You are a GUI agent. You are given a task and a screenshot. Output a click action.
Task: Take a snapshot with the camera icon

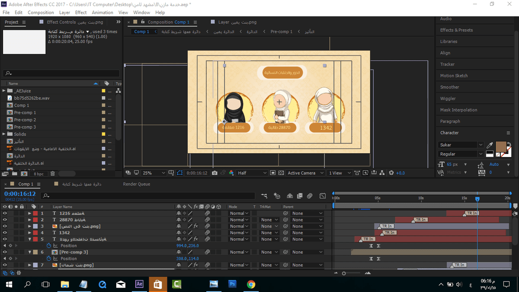pyautogui.click(x=215, y=173)
